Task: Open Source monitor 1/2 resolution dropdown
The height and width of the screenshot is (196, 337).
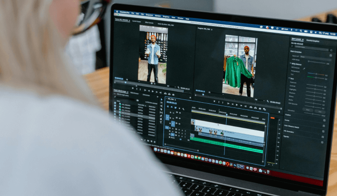Action: [171, 86]
